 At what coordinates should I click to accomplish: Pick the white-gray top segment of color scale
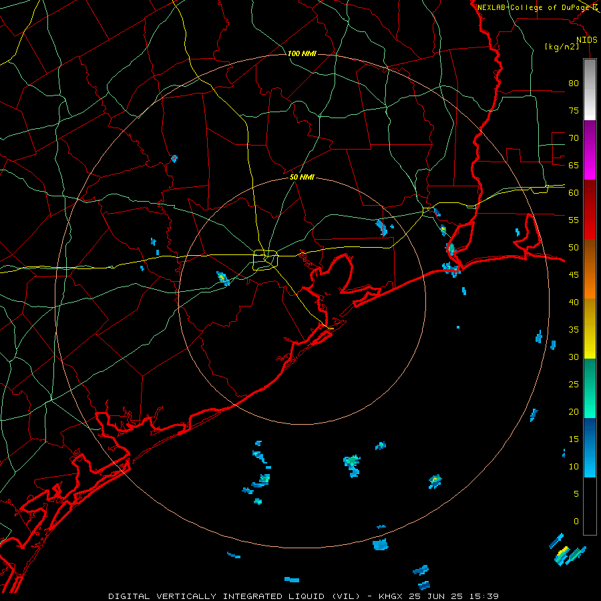(590, 89)
